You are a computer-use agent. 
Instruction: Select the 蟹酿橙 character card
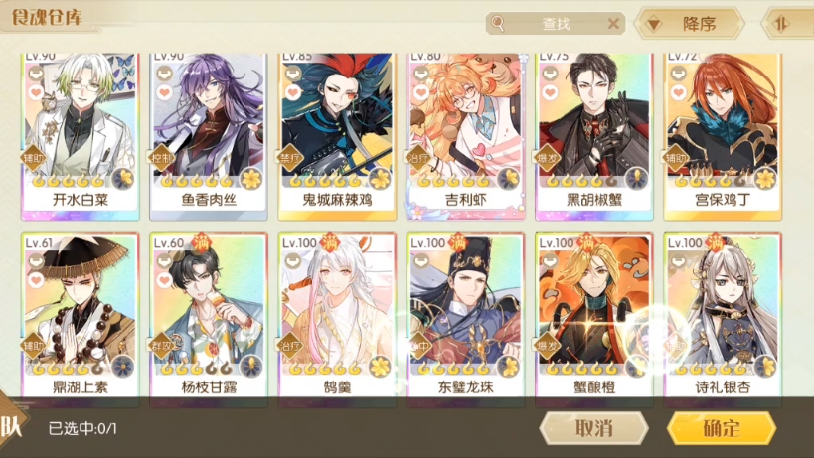coord(594,315)
